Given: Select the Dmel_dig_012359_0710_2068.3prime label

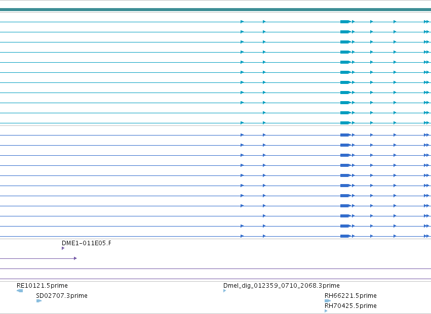Looking at the screenshot, I should coord(282,286).
